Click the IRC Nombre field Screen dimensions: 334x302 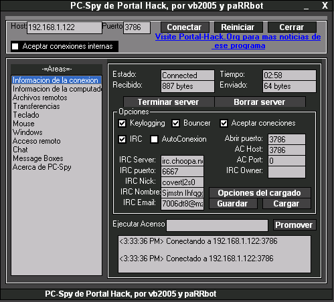(182, 193)
